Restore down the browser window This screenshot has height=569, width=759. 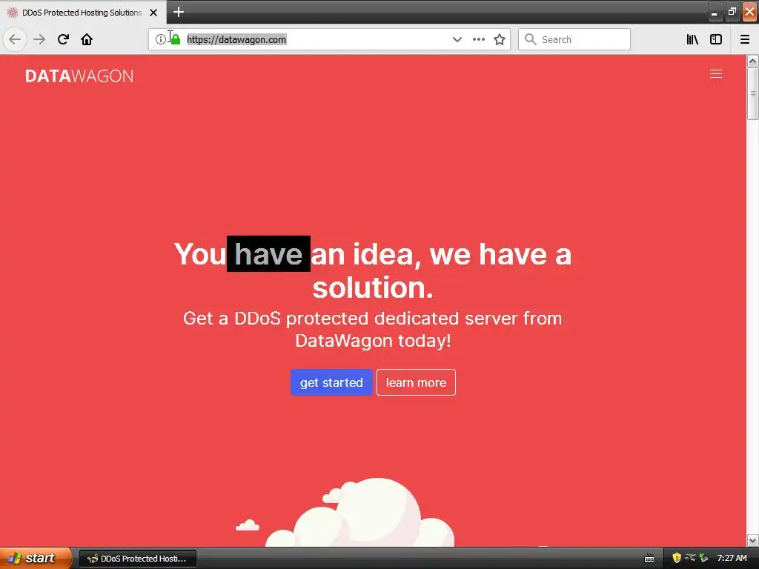[732, 13]
